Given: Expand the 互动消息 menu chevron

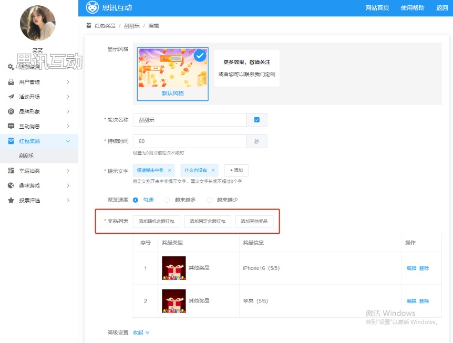Looking at the screenshot, I should 68,126.
